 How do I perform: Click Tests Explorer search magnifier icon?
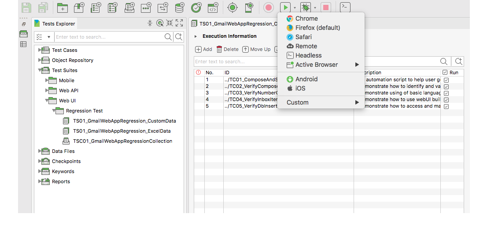coord(168,37)
